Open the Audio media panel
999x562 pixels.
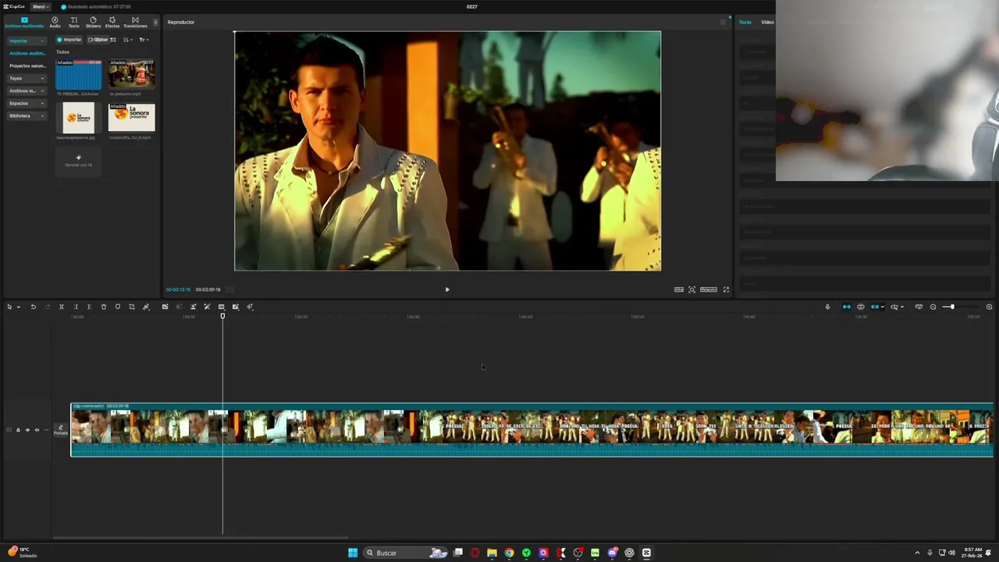(x=55, y=22)
